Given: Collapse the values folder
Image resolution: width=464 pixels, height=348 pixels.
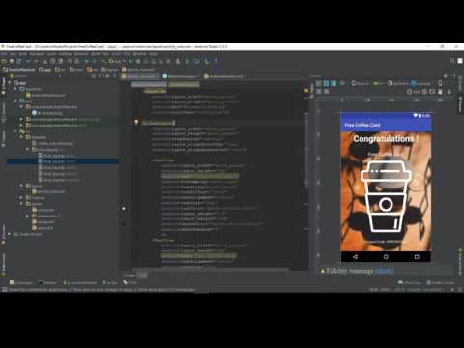Looking at the screenshot, I should (21, 204).
